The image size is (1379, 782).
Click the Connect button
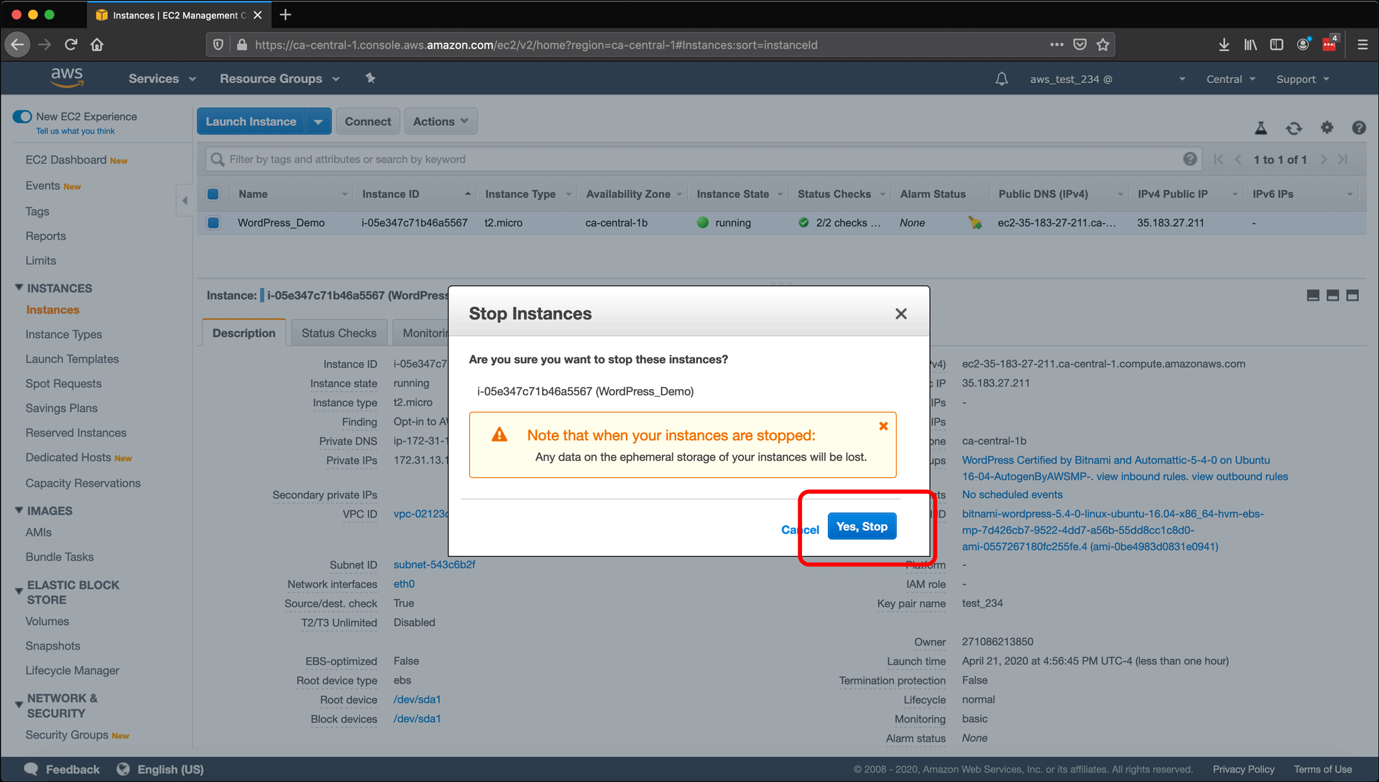(x=368, y=121)
